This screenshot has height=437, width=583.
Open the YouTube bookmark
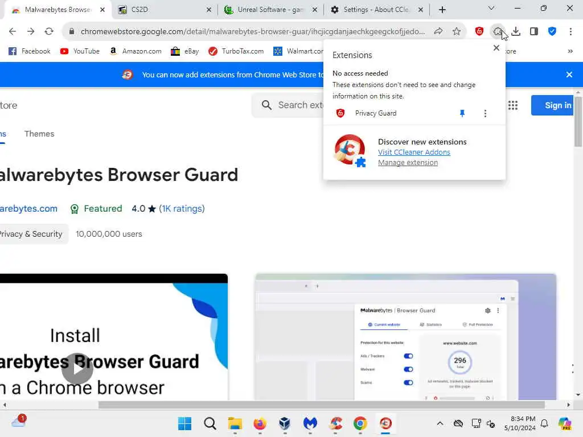80,51
